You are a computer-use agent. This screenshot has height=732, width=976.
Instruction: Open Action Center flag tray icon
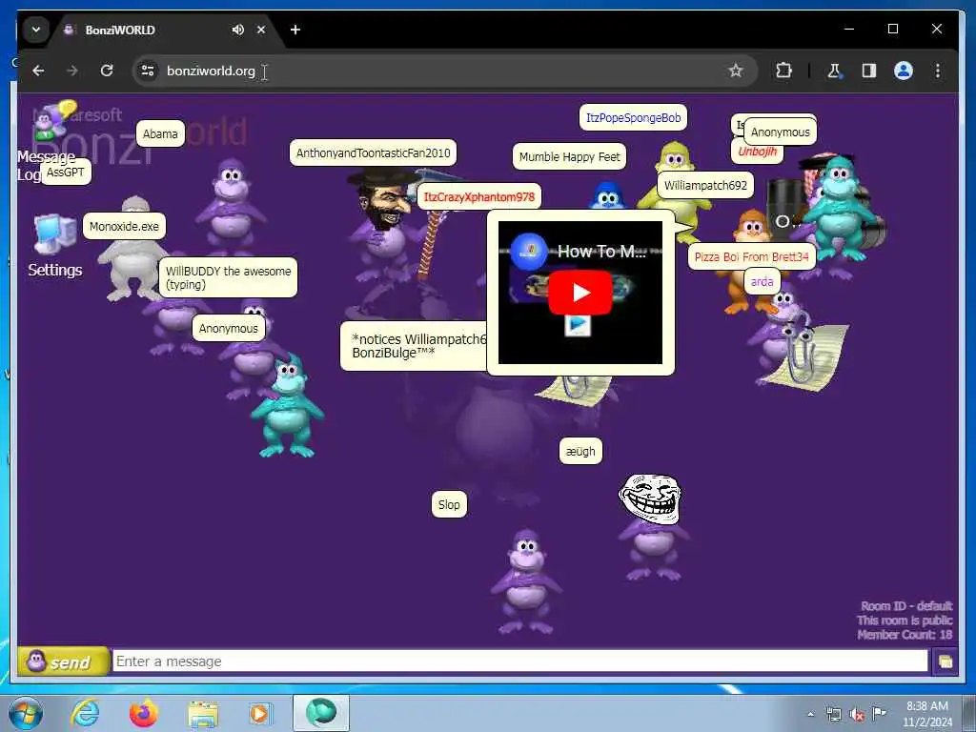click(879, 713)
